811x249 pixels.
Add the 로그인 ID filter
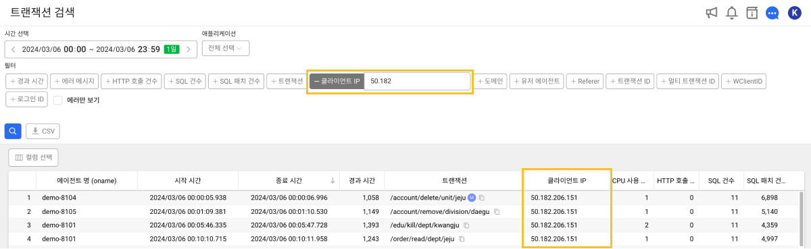click(26, 99)
